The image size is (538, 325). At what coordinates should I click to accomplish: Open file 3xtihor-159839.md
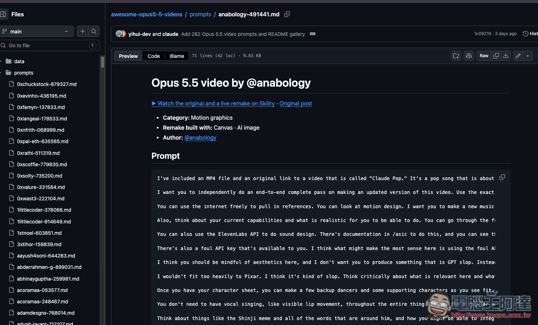(x=39, y=244)
